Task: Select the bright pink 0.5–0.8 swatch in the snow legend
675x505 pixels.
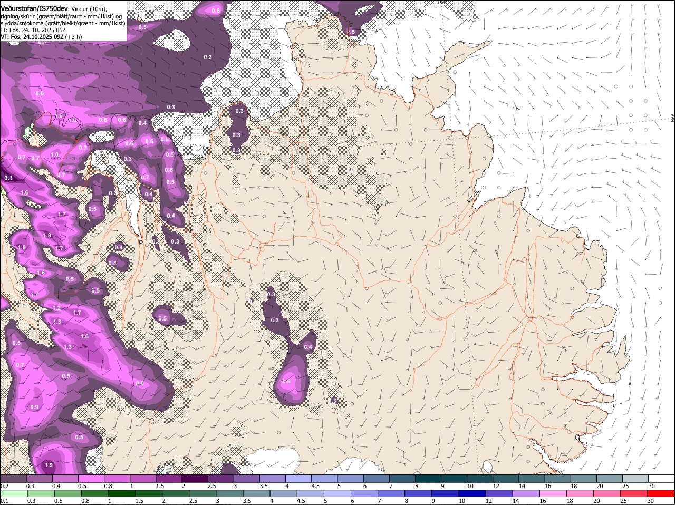Action: click(92, 479)
